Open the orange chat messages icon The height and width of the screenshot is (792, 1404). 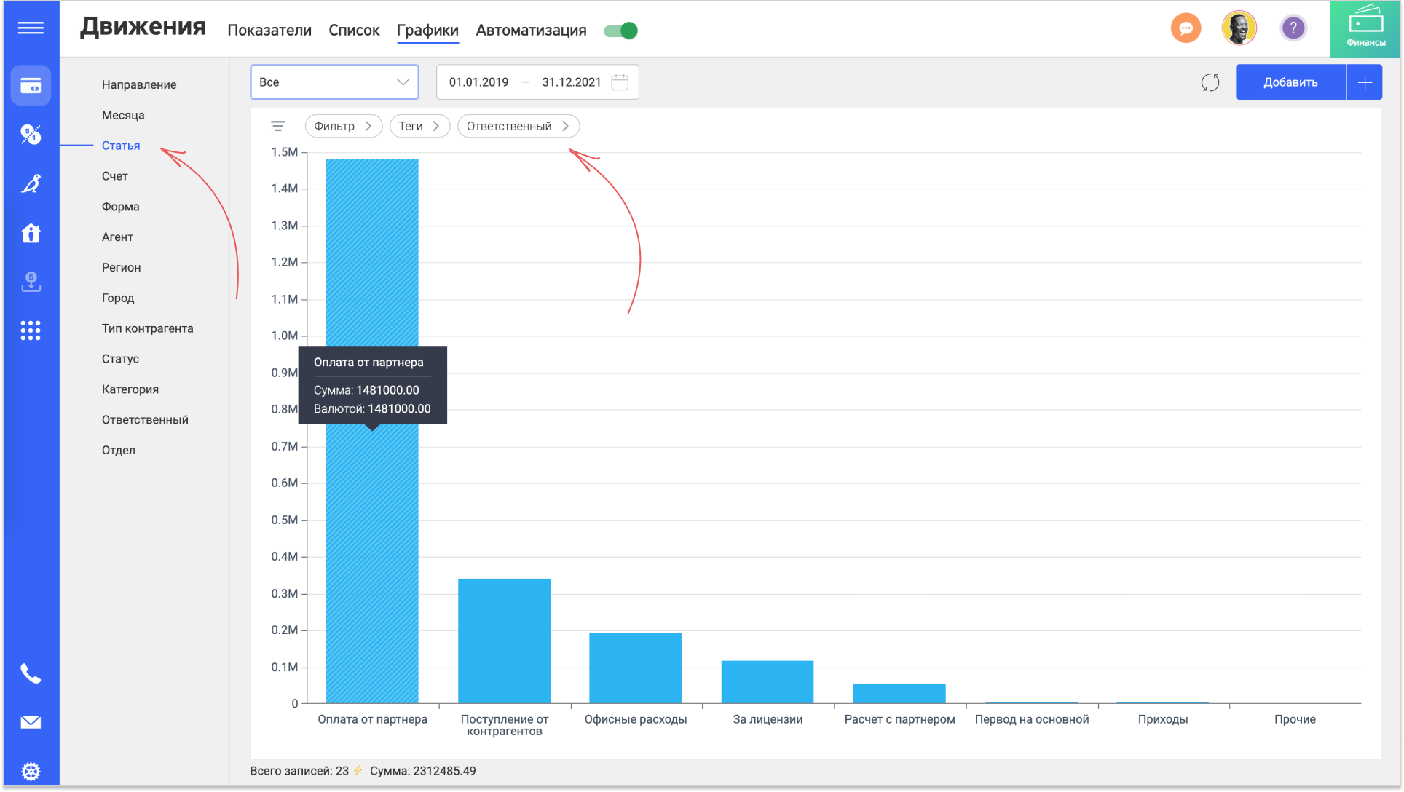coord(1186,28)
